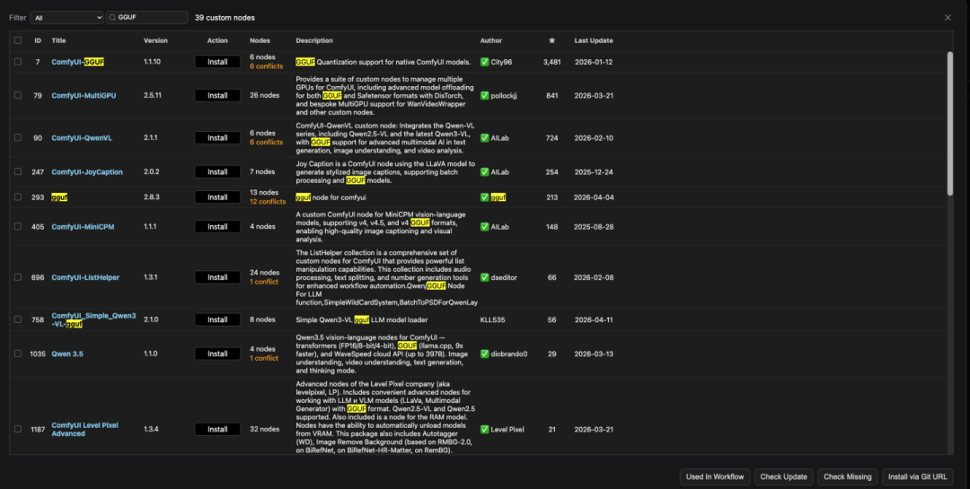Screen dimensions: 970x489
Task: Click verified badge beside diobrando0 author
Action: pos(484,354)
